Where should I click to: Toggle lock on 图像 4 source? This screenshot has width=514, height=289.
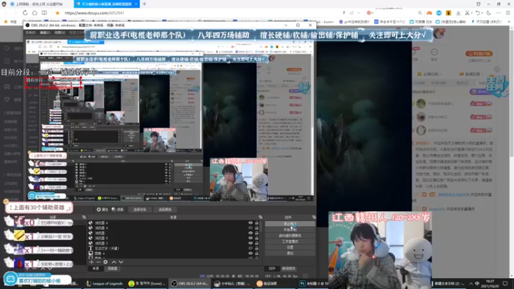point(256,253)
